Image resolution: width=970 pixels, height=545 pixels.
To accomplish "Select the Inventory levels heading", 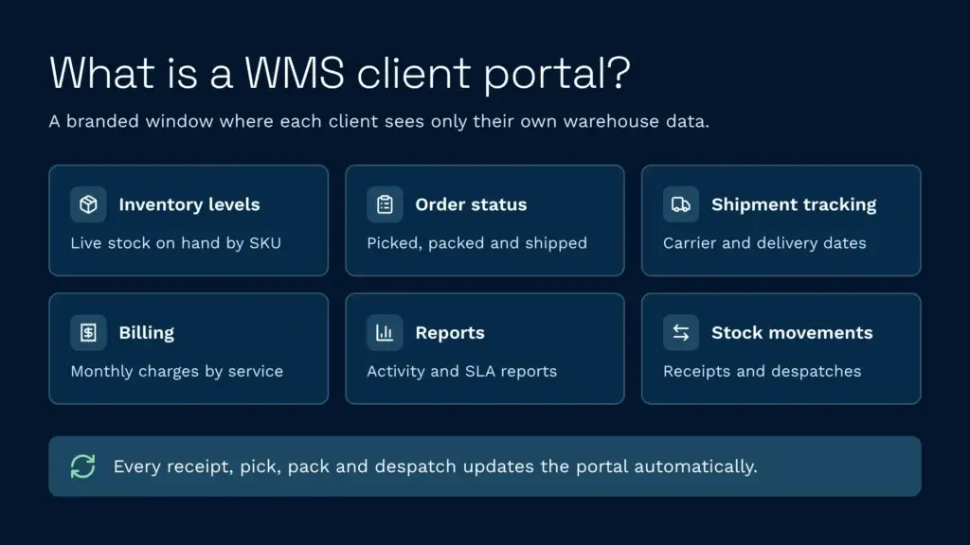I will pyautogui.click(x=189, y=204).
